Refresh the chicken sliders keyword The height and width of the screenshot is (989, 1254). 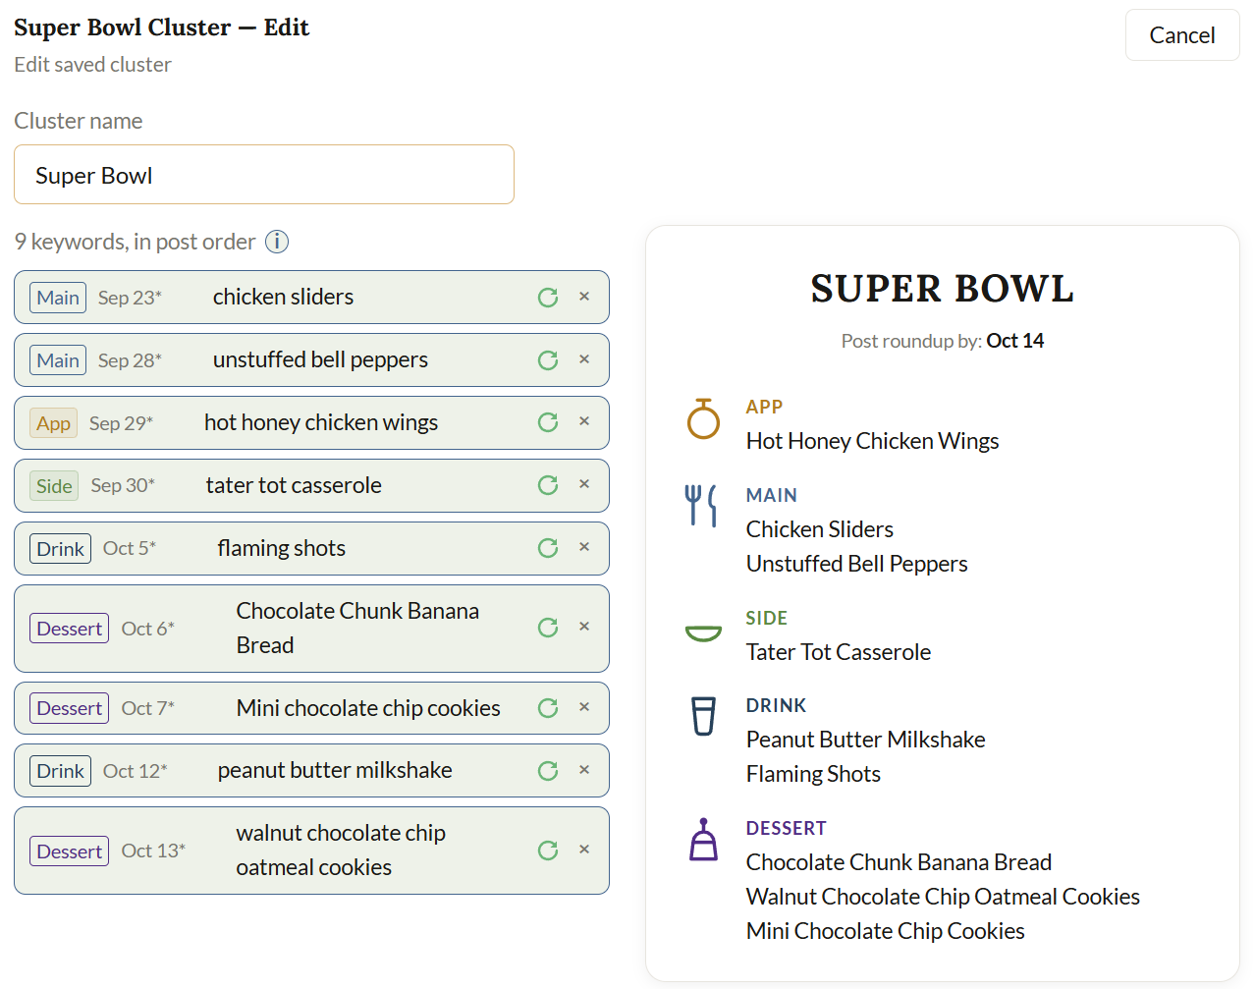pos(548,298)
